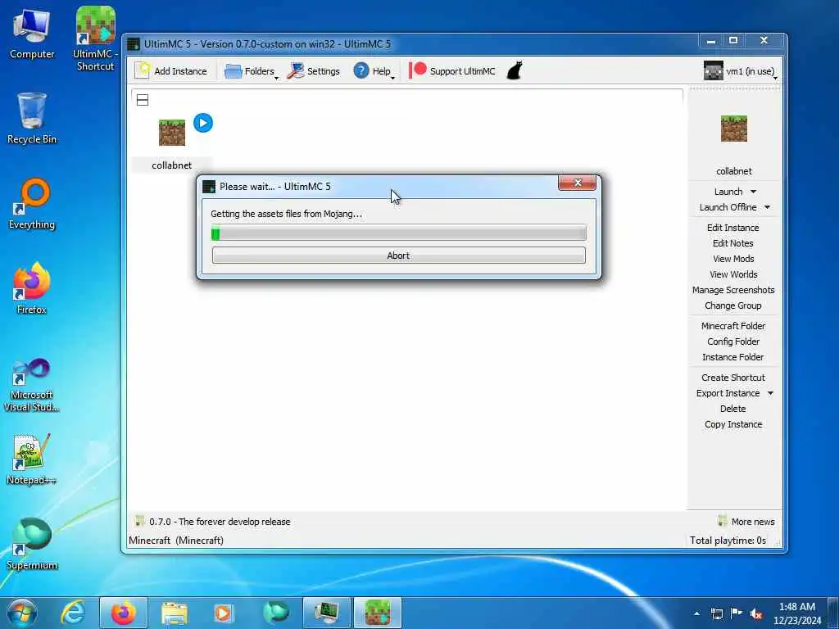The width and height of the screenshot is (839, 629).
Task: Click Change Group
Action: tap(733, 305)
